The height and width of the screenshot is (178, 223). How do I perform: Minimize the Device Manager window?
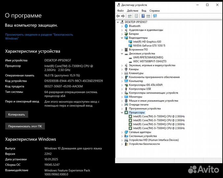(197, 5)
